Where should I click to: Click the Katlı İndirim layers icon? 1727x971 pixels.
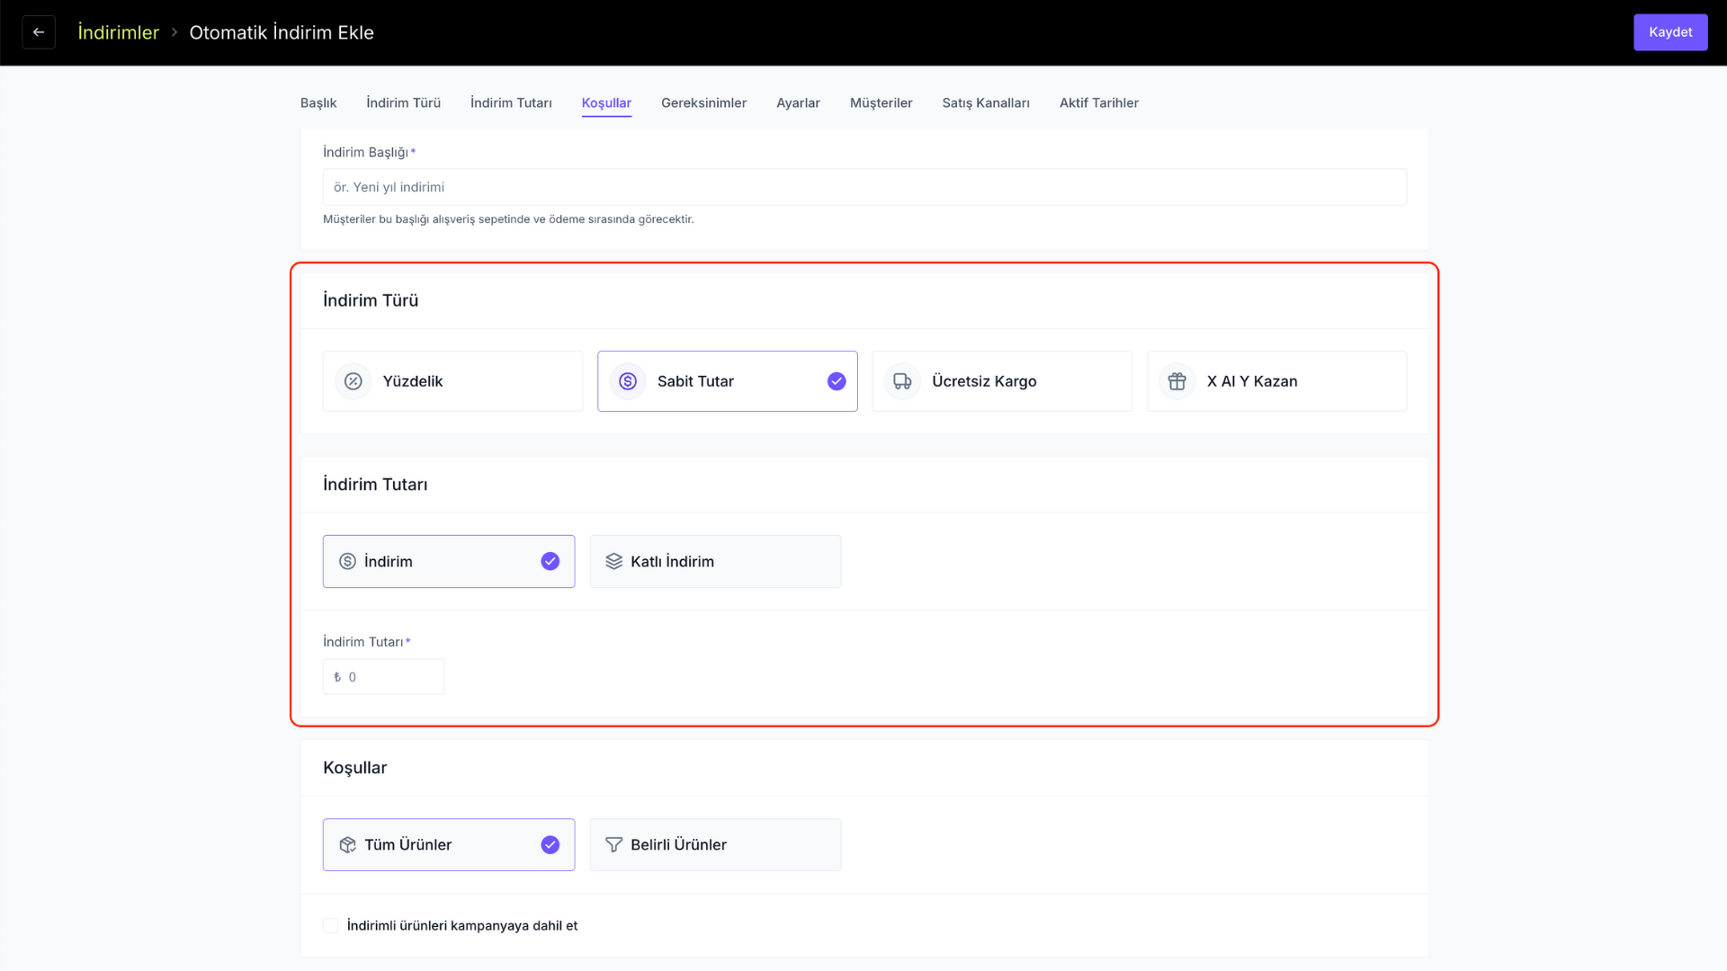(x=614, y=561)
